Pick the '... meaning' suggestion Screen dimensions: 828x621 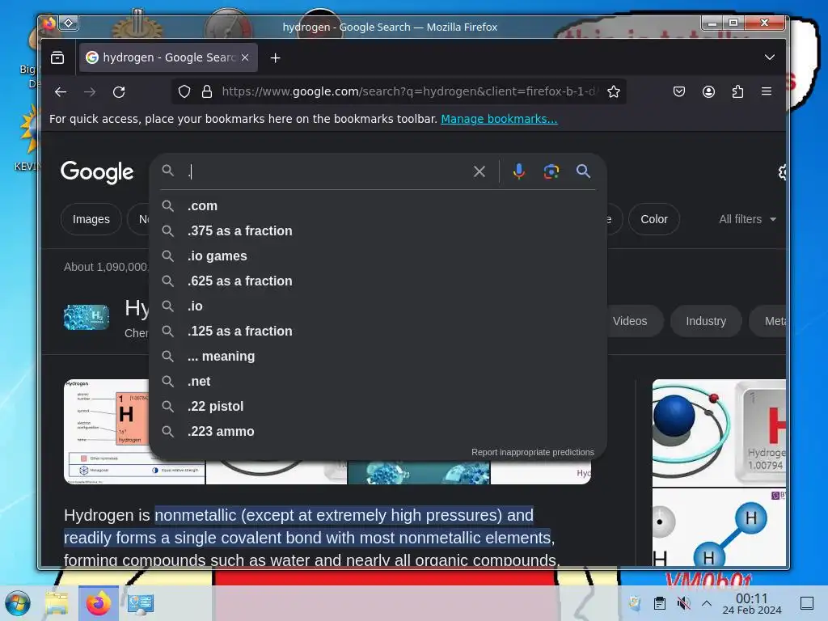[378, 357]
